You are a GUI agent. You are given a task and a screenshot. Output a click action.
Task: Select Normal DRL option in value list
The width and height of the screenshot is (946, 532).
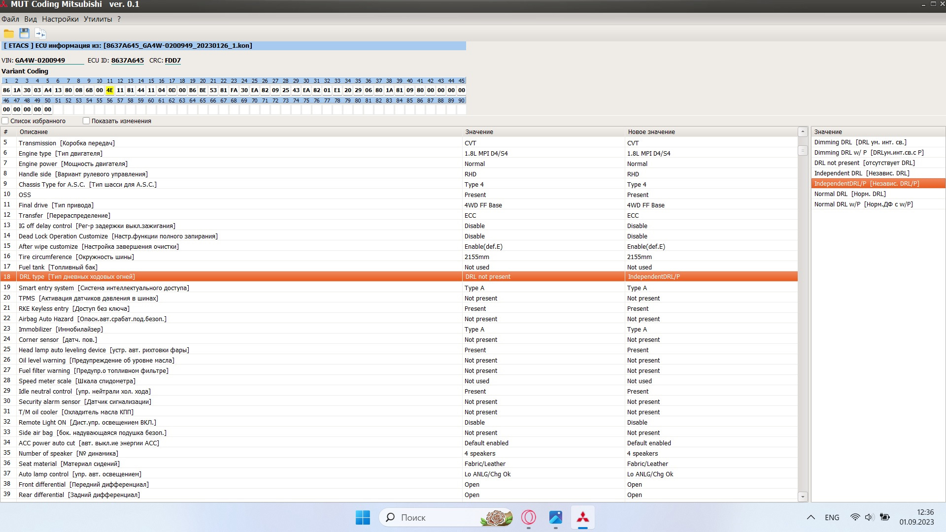pyautogui.click(x=849, y=194)
